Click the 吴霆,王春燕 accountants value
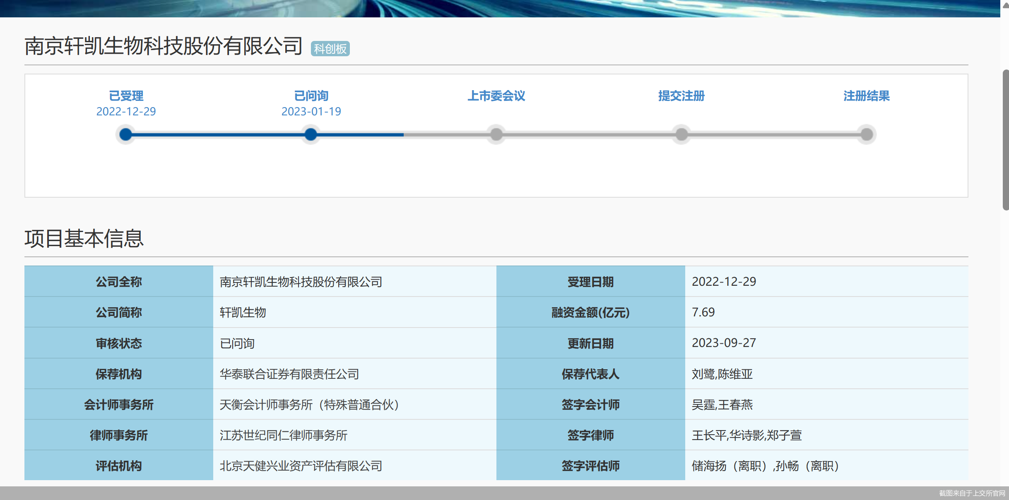The height and width of the screenshot is (500, 1009). [722, 404]
